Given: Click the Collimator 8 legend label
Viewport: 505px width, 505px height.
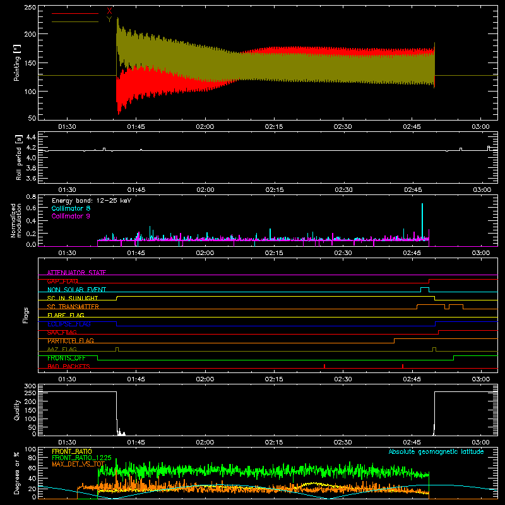Looking at the screenshot, I should coord(71,208).
